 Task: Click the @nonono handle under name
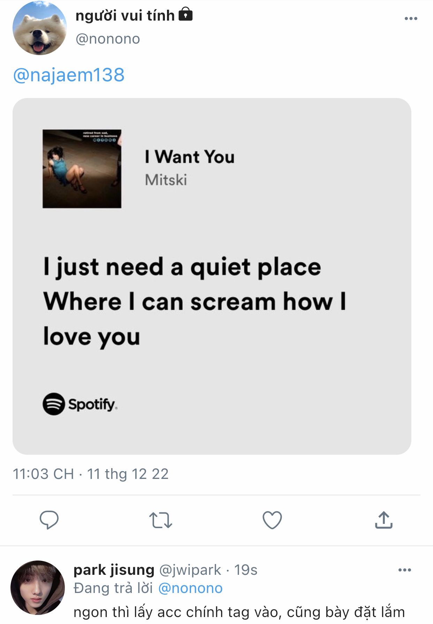click(108, 39)
